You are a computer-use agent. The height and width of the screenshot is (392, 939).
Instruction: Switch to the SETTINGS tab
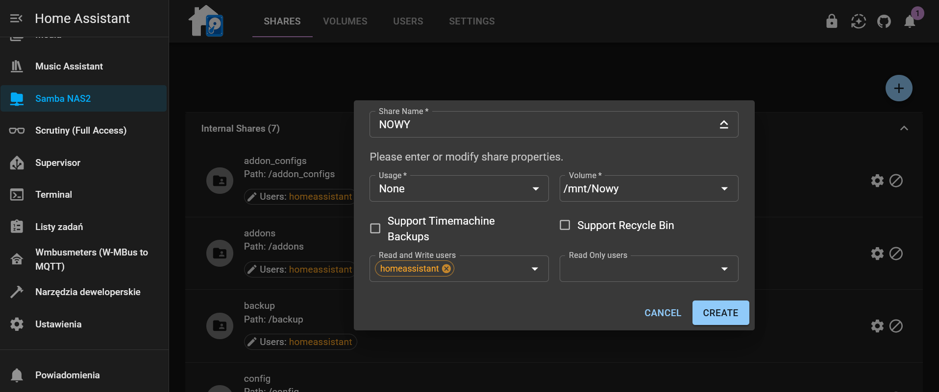pyautogui.click(x=472, y=21)
